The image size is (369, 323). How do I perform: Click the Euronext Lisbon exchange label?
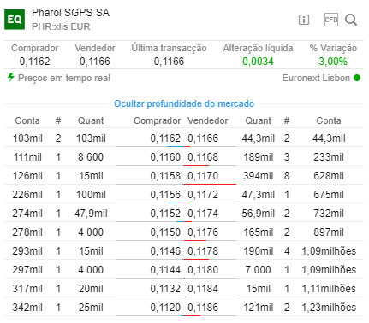click(x=316, y=78)
